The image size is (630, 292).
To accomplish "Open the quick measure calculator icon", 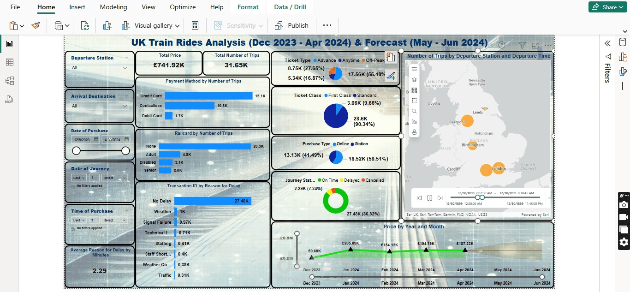I will point(195,25).
